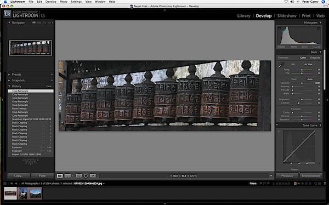This screenshot has width=329, height=205.
Task: Collapse the Basic panel
Action: pyautogui.click(x=320, y=52)
